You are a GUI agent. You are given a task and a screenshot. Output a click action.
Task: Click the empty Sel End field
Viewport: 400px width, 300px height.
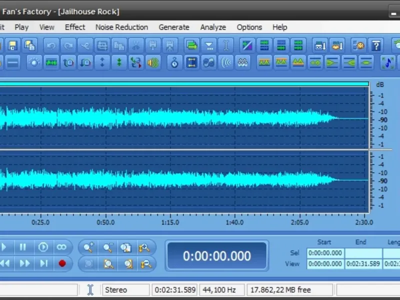point(363,253)
